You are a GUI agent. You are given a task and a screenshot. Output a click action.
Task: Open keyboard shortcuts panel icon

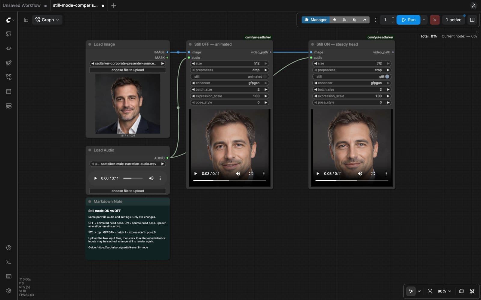coord(9,276)
